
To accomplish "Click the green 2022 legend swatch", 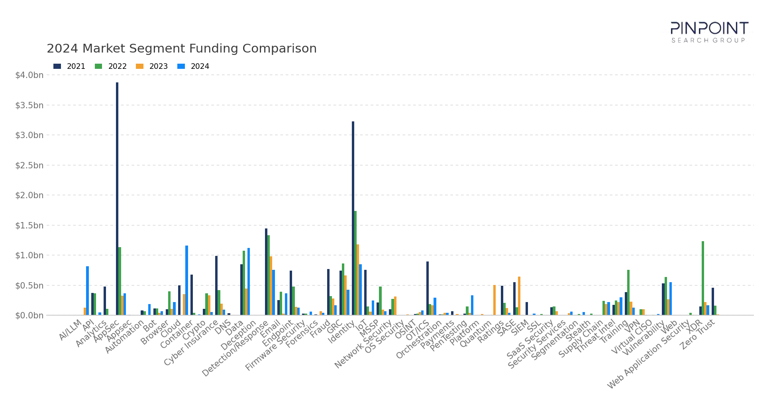I will pyautogui.click(x=98, y=66).
